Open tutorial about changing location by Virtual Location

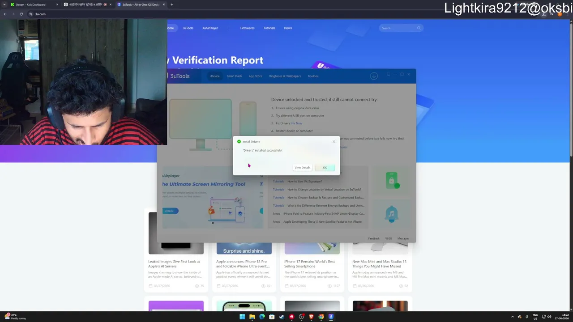click(324, 190)
